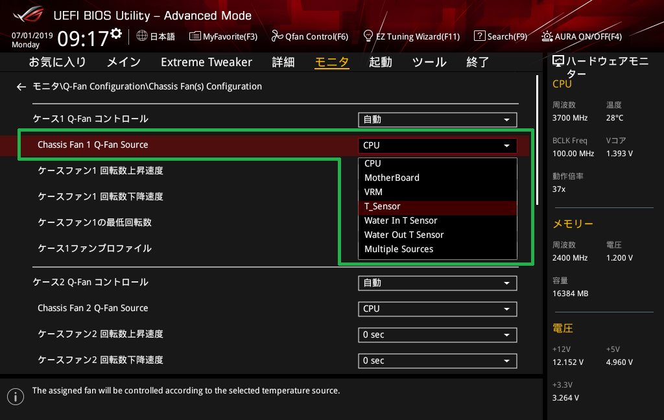Click CPU frequency value 3700 MHz
The height and width of the screenshot is (420, 664).
570,118
